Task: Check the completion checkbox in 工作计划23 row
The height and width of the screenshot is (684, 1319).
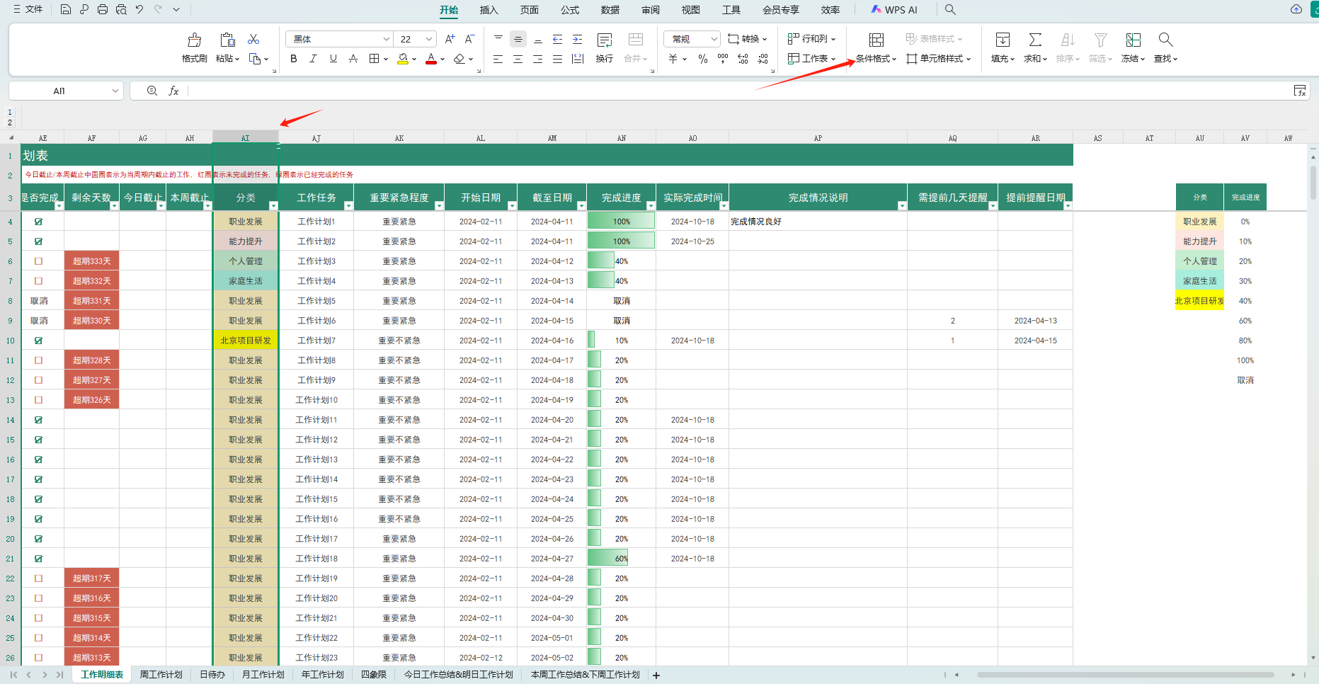Action: (39, 658)
